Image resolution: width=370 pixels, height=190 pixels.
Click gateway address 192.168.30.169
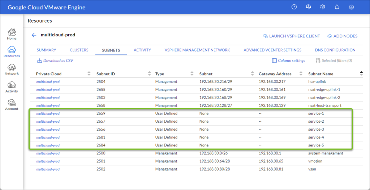pyautogui.click(x=272, y=98)
